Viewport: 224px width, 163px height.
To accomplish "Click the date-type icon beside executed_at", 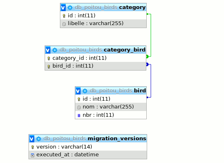I will pos(32,155).
